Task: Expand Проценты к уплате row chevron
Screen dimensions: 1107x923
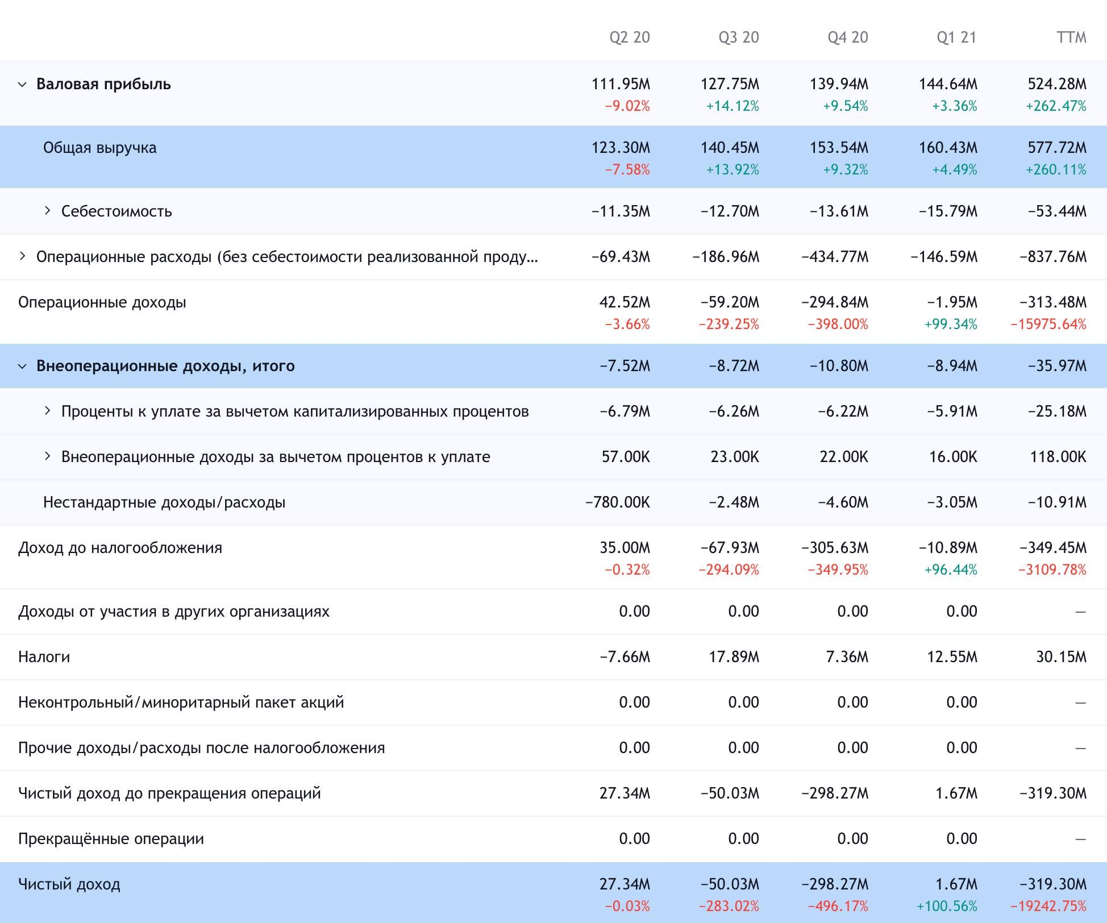Action: pyautogui.click(x=48, y=411)
